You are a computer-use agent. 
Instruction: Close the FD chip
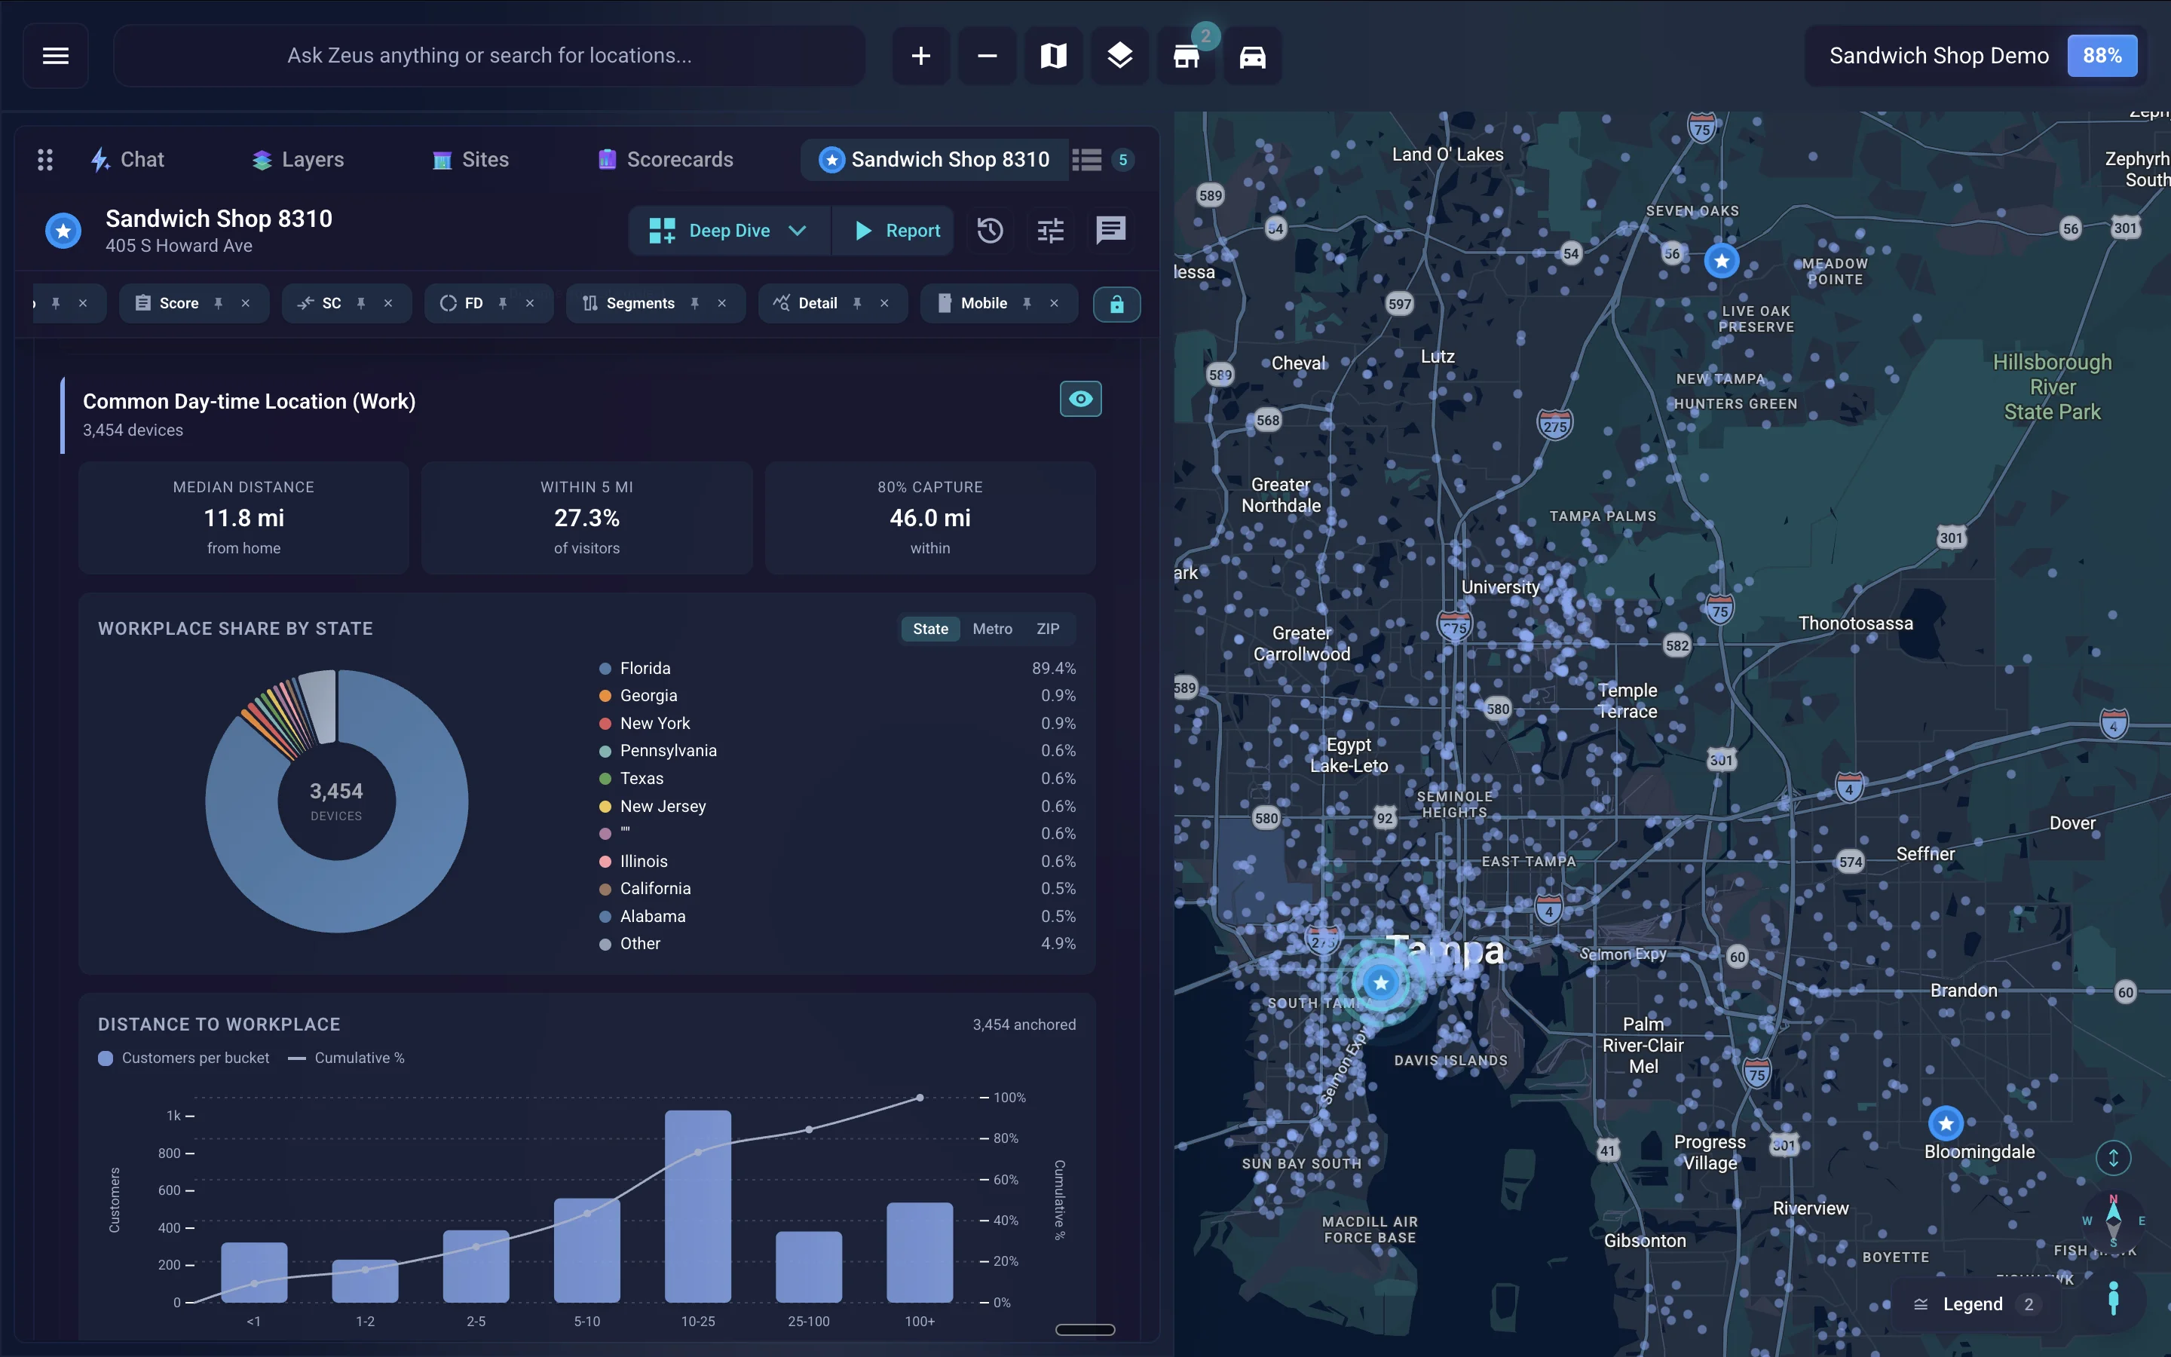coord(529,303)
